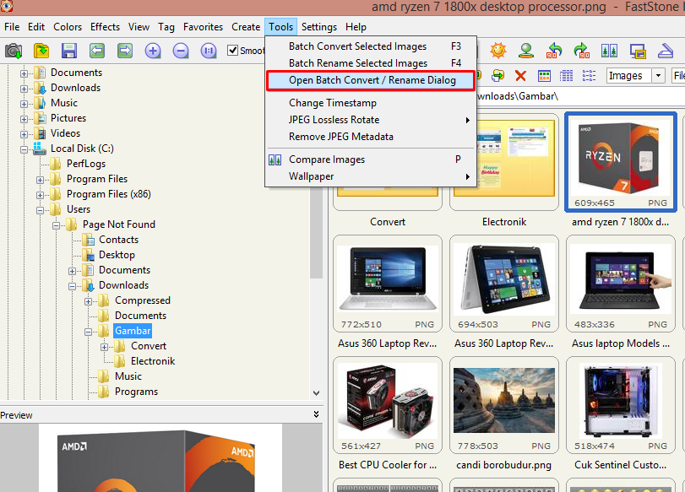Click the monitor slideshow toolbar icon
685x492 pixels.
[x=638, y=51]
